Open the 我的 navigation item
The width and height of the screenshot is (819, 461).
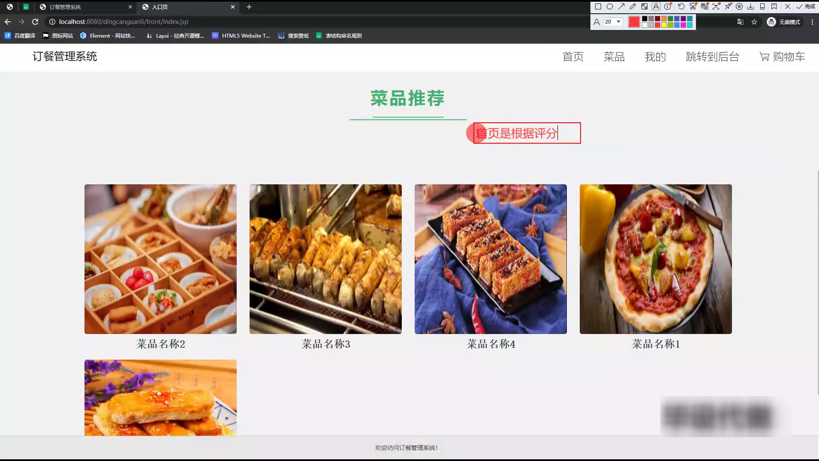[655, 57]
